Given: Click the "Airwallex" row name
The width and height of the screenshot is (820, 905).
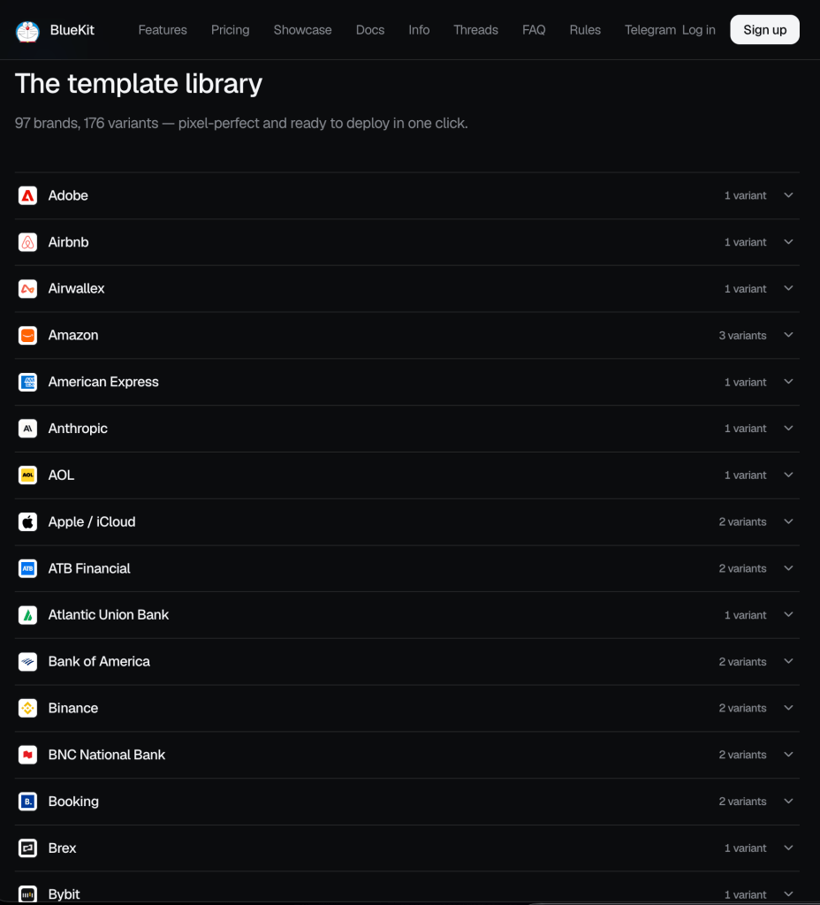Looking at the screenshot, I should pyautogui.click(x=76, y=289).
